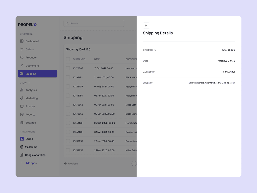Click the Settings gear icon
Screen dimensions: 257x193
[22, 123]
